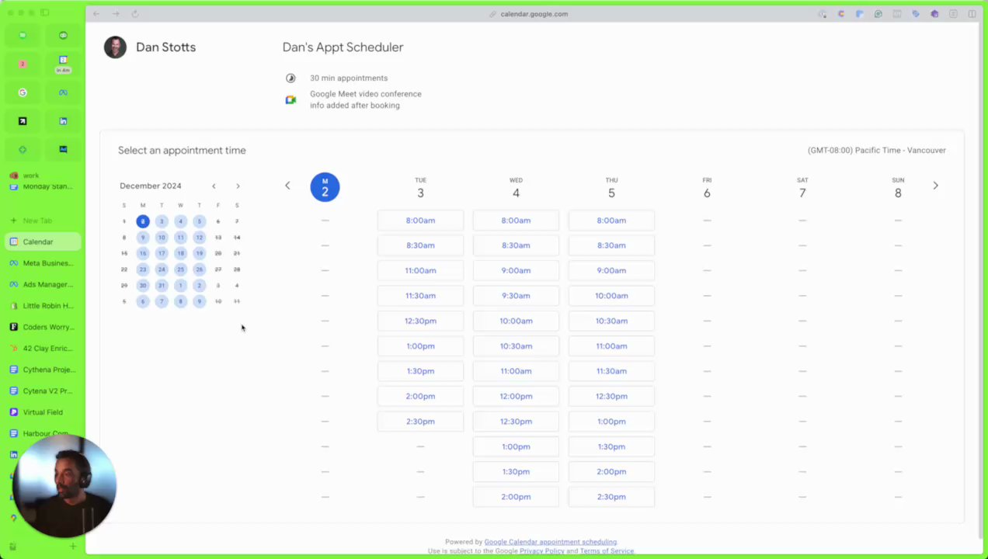
Task: Select December 10 in mini calendar
Action: coord(162,238)
